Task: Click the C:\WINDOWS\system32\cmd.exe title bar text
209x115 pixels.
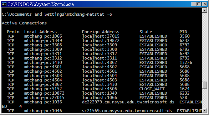Action: pos(41,4)
